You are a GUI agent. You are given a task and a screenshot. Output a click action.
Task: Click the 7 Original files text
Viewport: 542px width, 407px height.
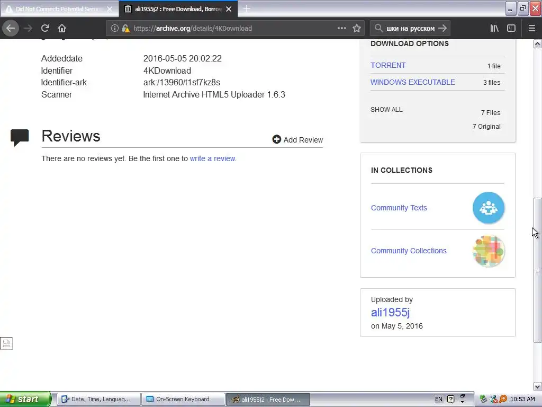point(486,127)
